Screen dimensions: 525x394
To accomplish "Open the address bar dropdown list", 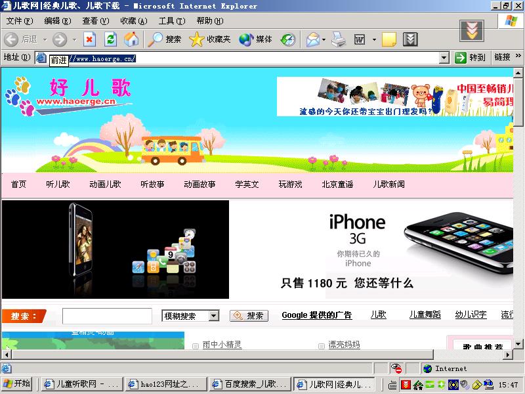I will [444, 58].
